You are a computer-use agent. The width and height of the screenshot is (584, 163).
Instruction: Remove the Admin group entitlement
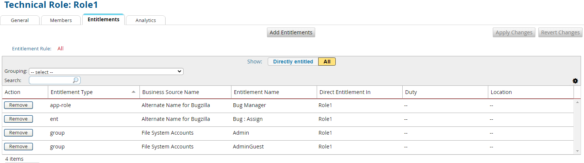click(x=18, y=133)
